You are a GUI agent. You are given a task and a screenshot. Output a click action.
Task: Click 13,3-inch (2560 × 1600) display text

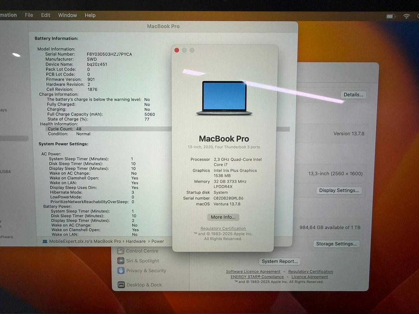(x=335, y=174)
